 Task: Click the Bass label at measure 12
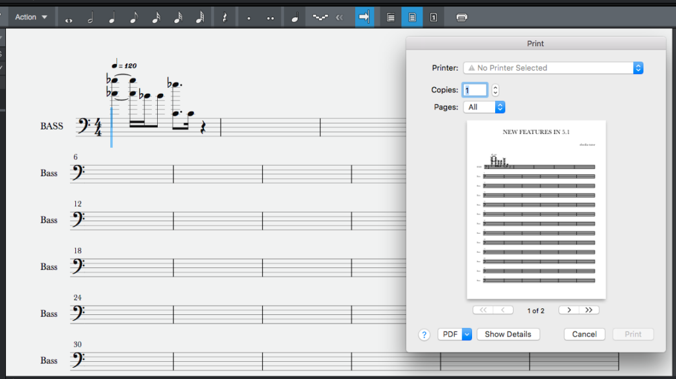pyautogui.click(x=49, y=220)
